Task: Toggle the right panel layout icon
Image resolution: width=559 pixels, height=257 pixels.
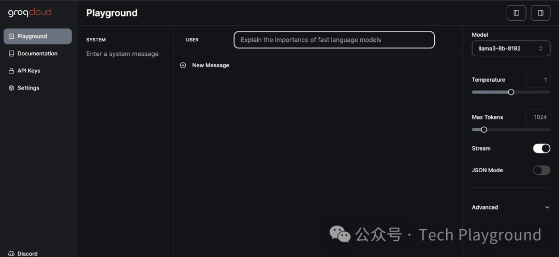Action: pos(540,13)
